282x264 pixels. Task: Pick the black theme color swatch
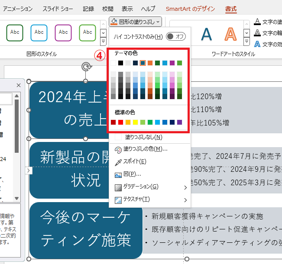coord(121,63)
